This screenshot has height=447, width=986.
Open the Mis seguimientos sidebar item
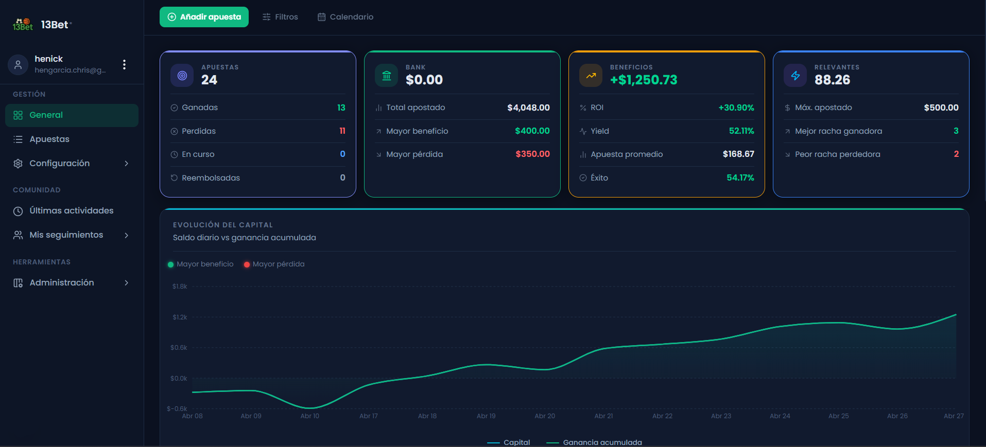(x=72, y=235)
